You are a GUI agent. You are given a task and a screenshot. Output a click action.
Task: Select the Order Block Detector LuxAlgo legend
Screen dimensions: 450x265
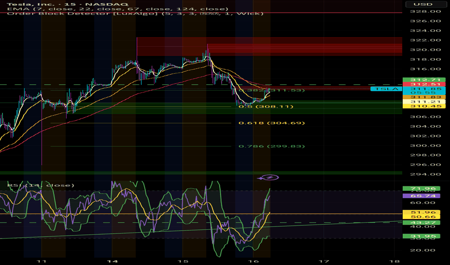(x=135, y=13)
